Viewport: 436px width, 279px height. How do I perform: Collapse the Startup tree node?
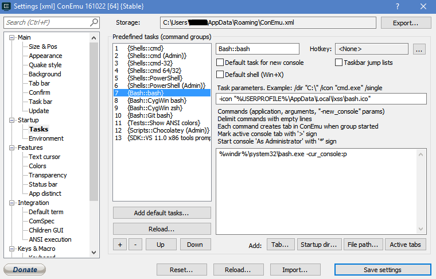tap(11, 120)
